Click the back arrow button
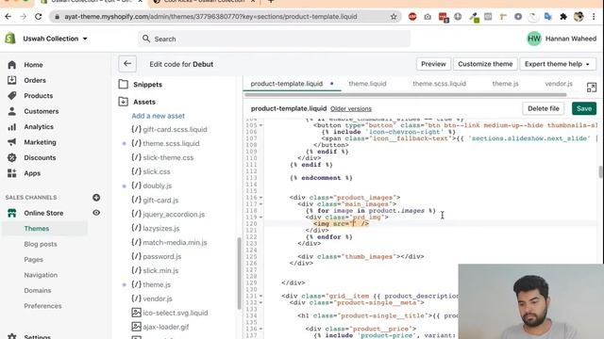This screenshot has width=604, height=339. [127, 64]
